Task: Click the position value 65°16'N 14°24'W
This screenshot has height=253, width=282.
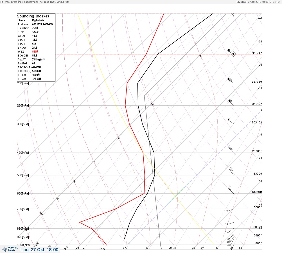Action: [43, 24]
